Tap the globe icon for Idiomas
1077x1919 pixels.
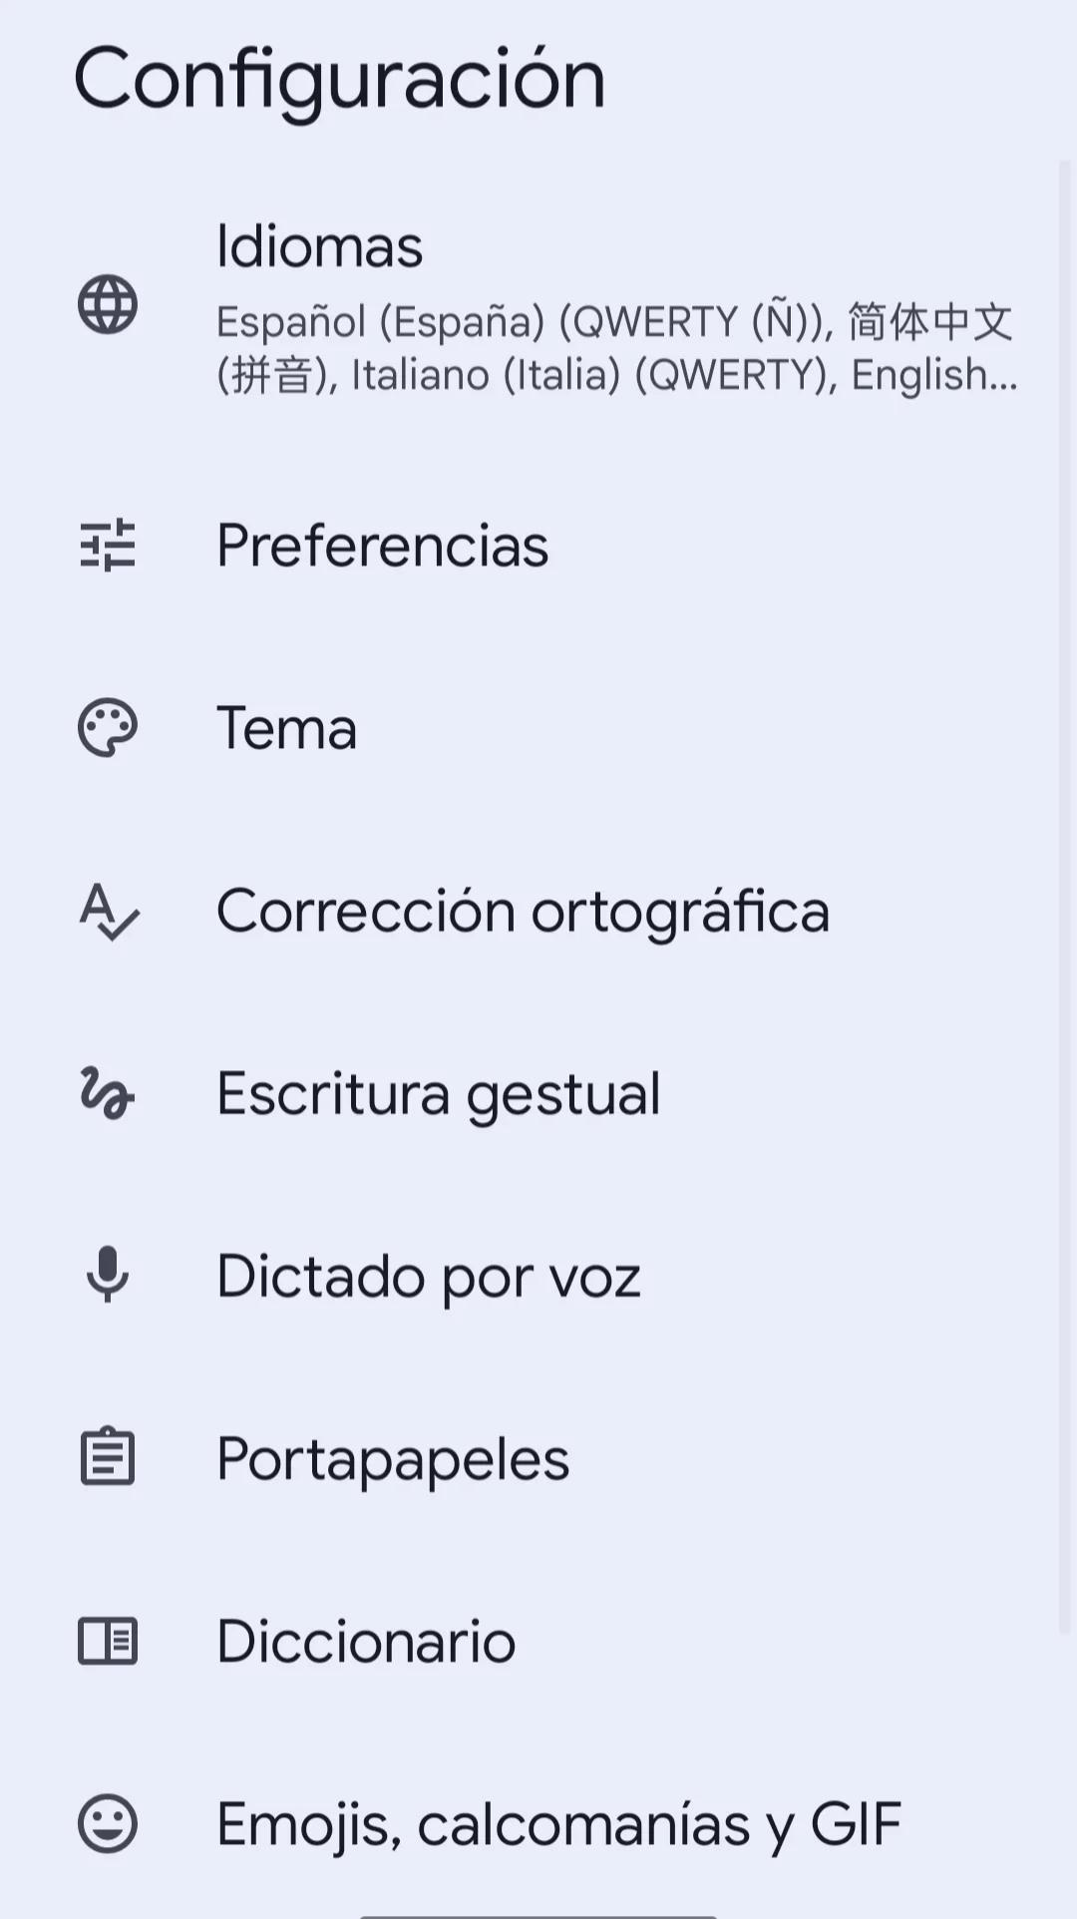point(108,305)
